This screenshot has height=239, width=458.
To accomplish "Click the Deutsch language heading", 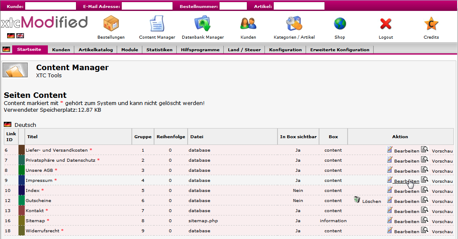I will (26, 125).
